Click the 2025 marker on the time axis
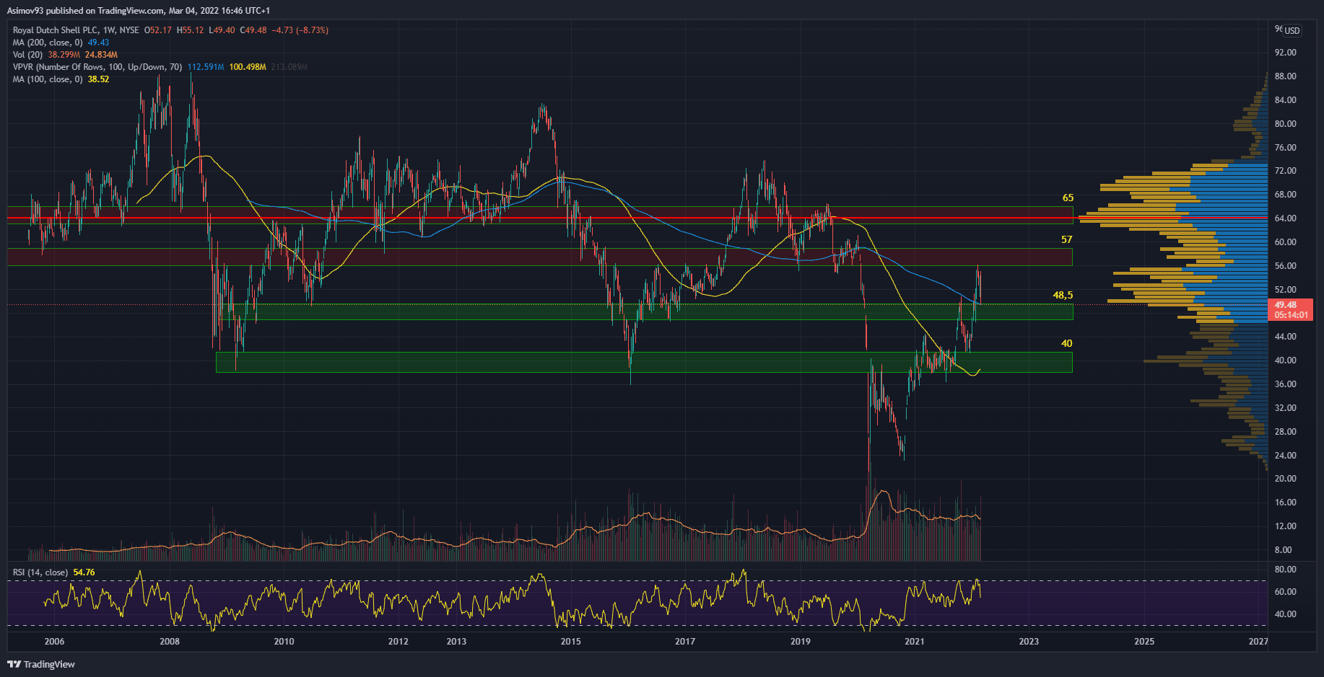 point(1144,641)
